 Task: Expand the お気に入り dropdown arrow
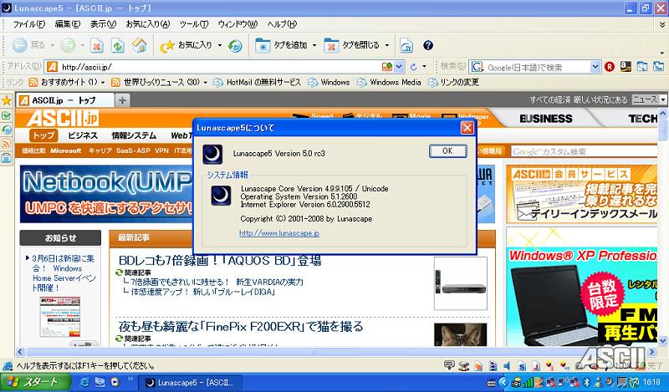coord(220,45)
